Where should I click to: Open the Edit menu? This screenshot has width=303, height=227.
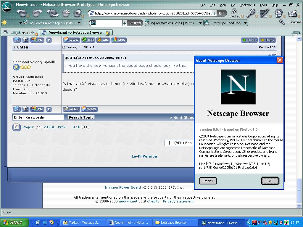(x=212, y=5)
